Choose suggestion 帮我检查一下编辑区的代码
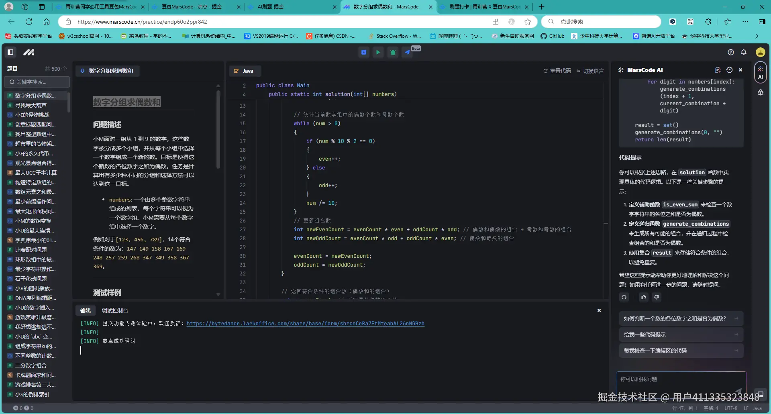 pyautogui.click(x=681, y=351)
